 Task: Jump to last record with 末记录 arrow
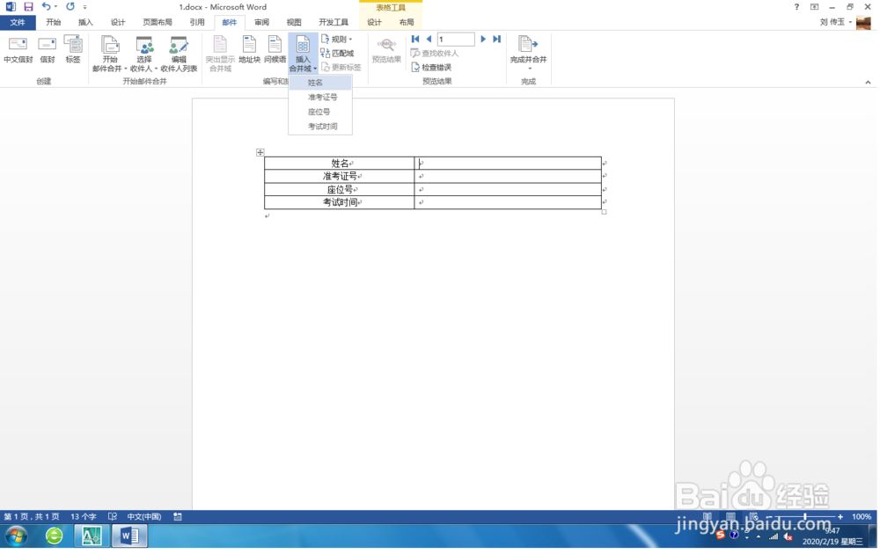click(x=495, y=39)
